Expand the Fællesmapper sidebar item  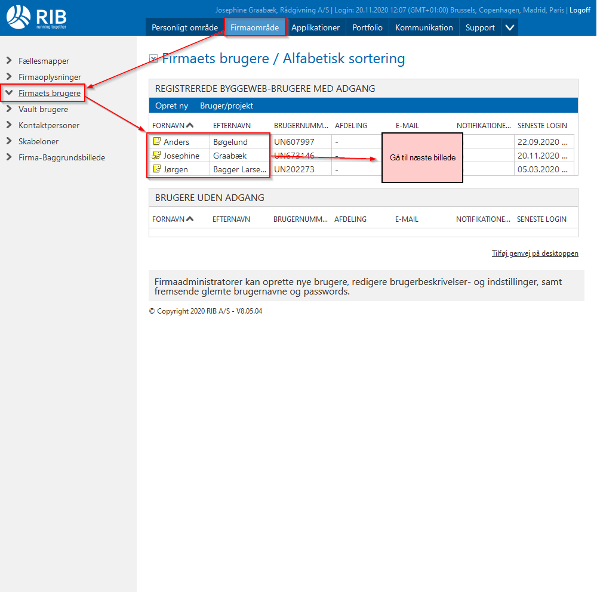pos(9,61)
